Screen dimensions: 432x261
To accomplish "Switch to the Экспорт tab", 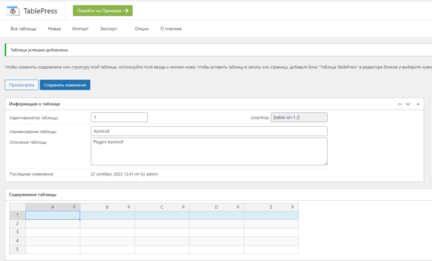I will coord(108,29).
